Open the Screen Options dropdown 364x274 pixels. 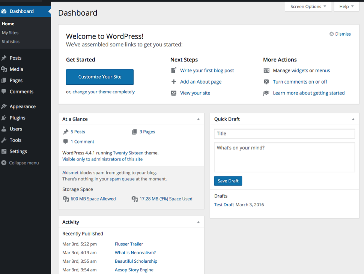point(308,6)
